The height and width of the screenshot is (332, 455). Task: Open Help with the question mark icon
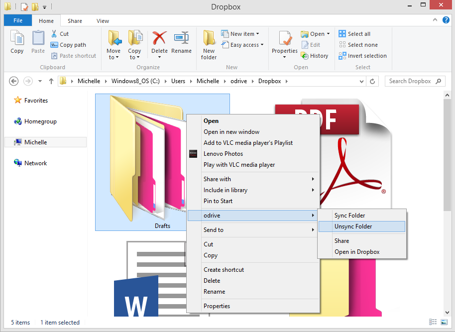(x=446, y=20)
